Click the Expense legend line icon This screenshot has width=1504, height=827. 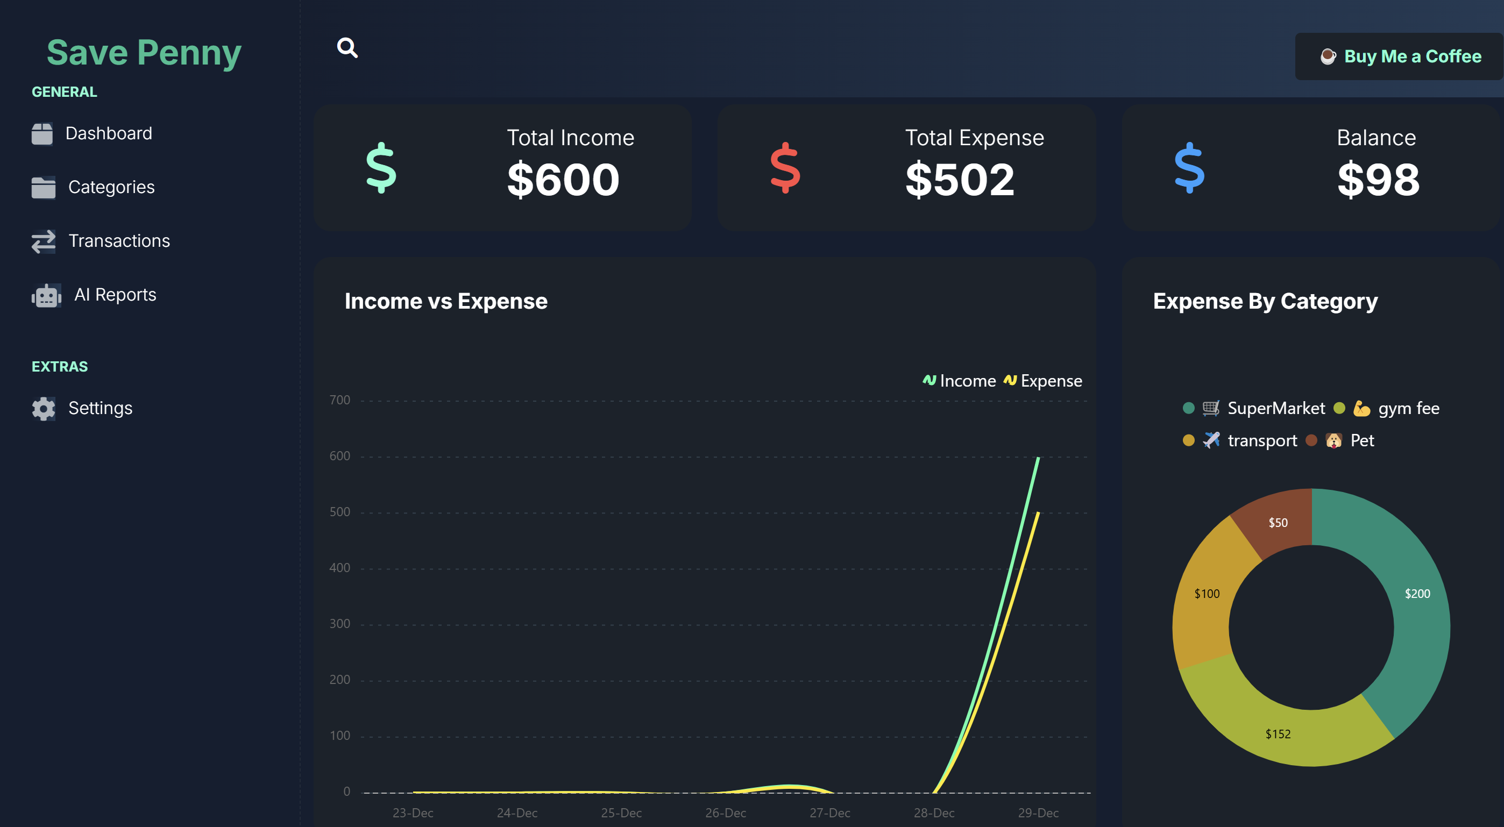pyautogui.click(x=1010, y=380)
